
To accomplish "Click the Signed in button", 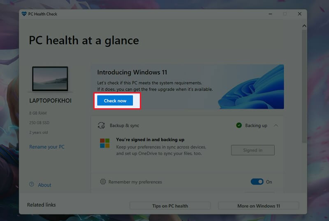I will pyautogui.click(x=253, y=150).
